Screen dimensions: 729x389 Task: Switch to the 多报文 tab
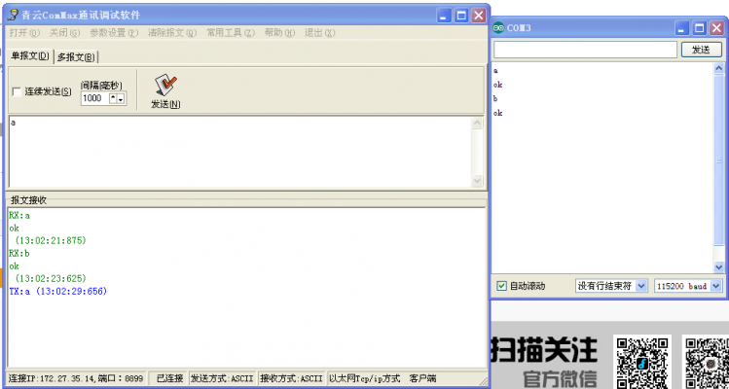pos(76,56)
